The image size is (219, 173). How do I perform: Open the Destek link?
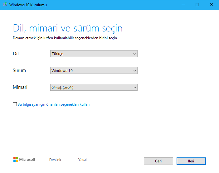pos(55,160)
